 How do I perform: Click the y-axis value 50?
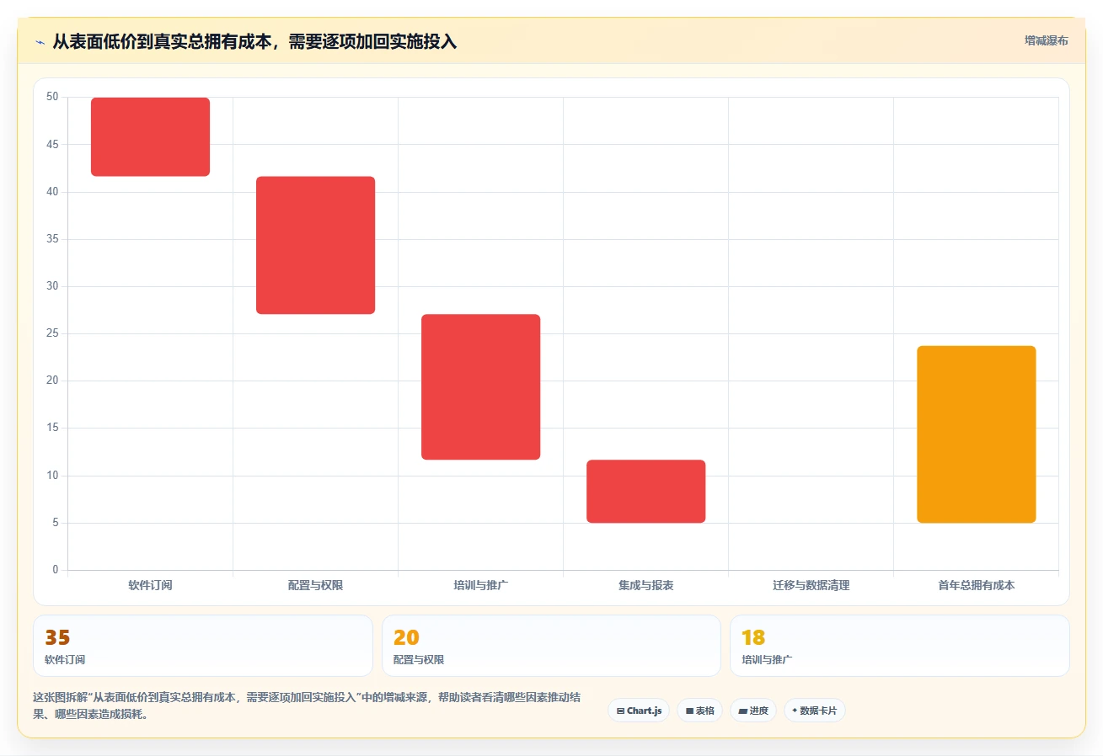(52, 97)
